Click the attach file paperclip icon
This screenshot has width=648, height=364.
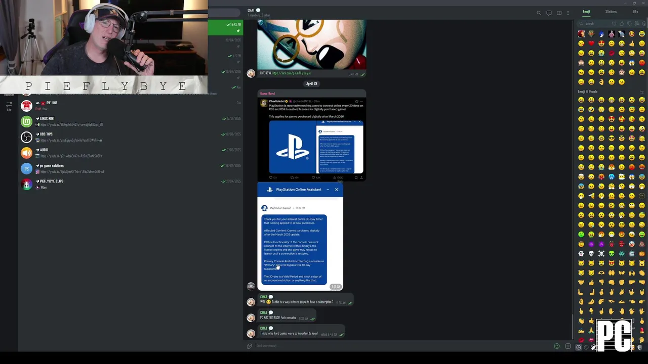tap(250, 346)
